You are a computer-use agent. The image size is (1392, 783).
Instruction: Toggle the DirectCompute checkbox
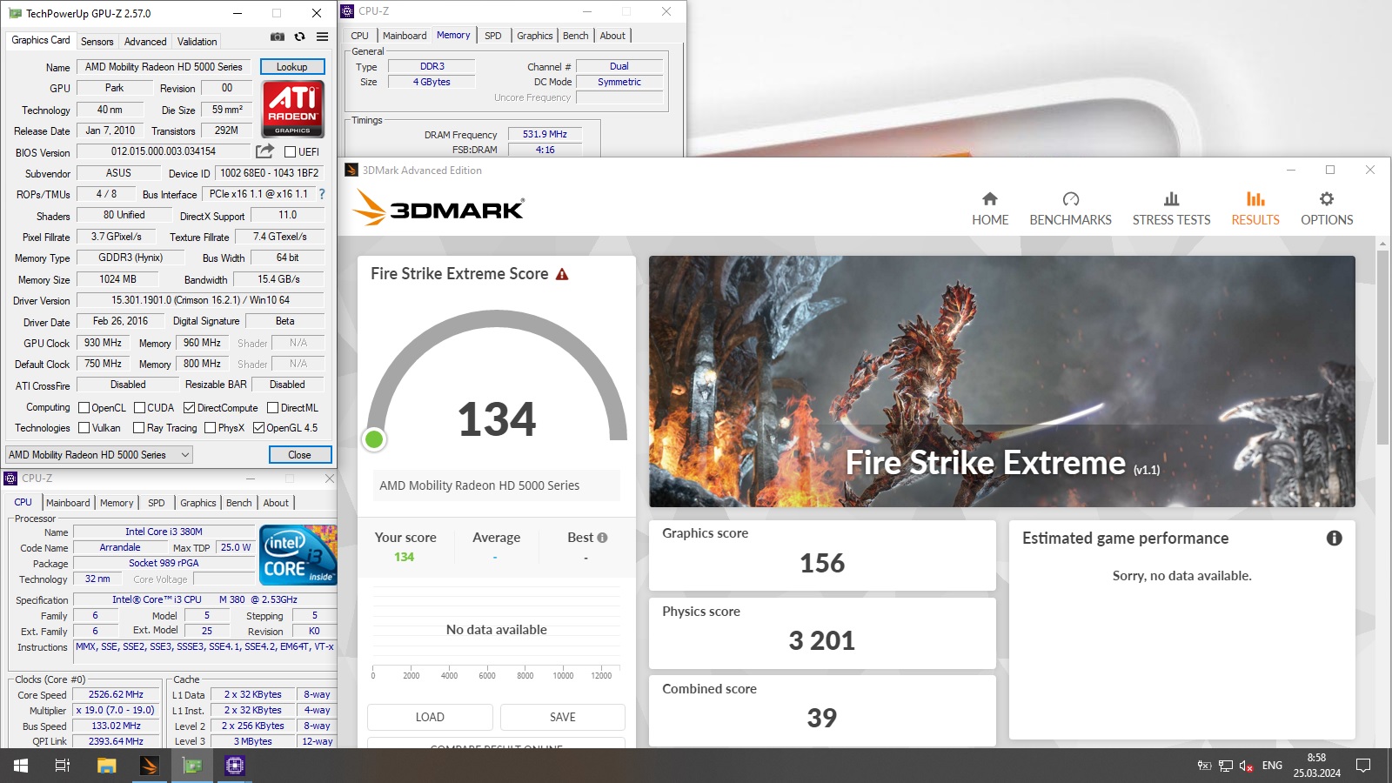(189, 408)
